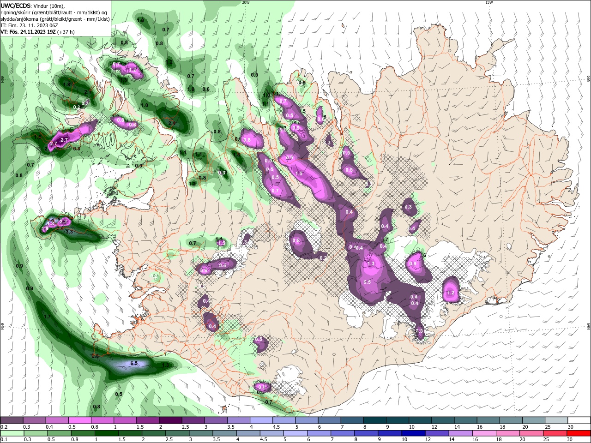Select the light green 0.3 rain legend swatch
Image resolution: width=591 pixels, height=443 pixels.
click(x=35, y=433)
